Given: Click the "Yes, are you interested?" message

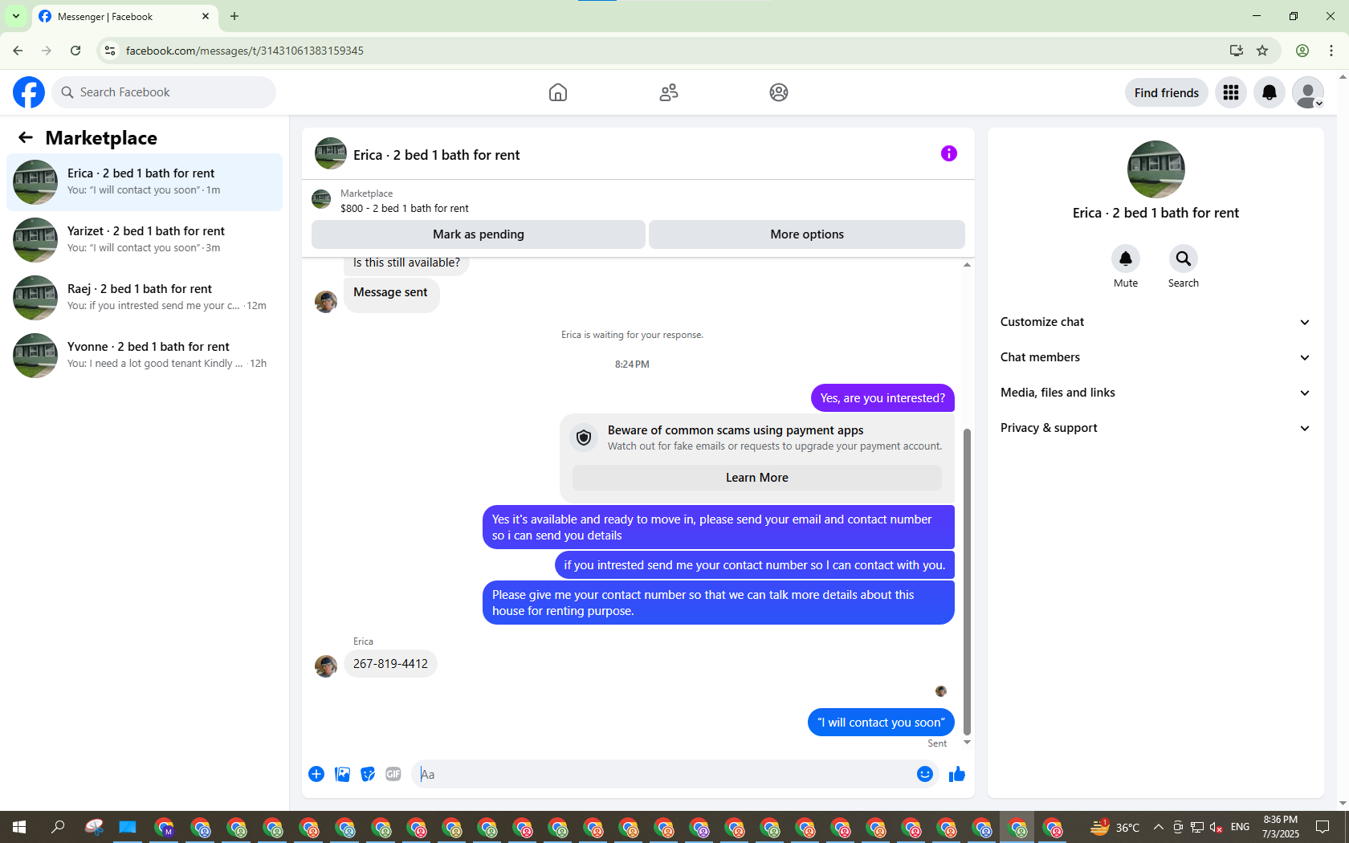Looking at the screenshot, I should pyautogui.click(x=882, y=398).
